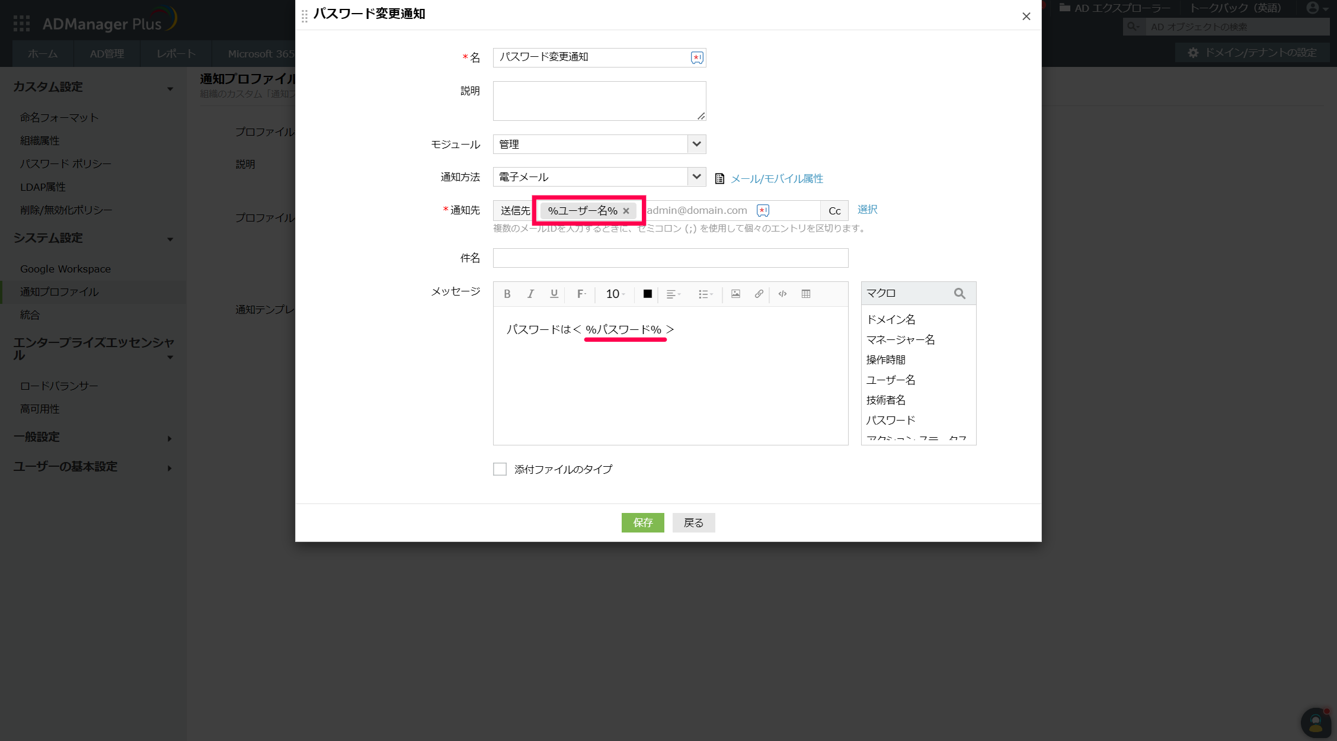Toggle bold formatting in message editor
Image resolution: width=1337 pixels, height=741 pixels.
click(x=507, y=294)
